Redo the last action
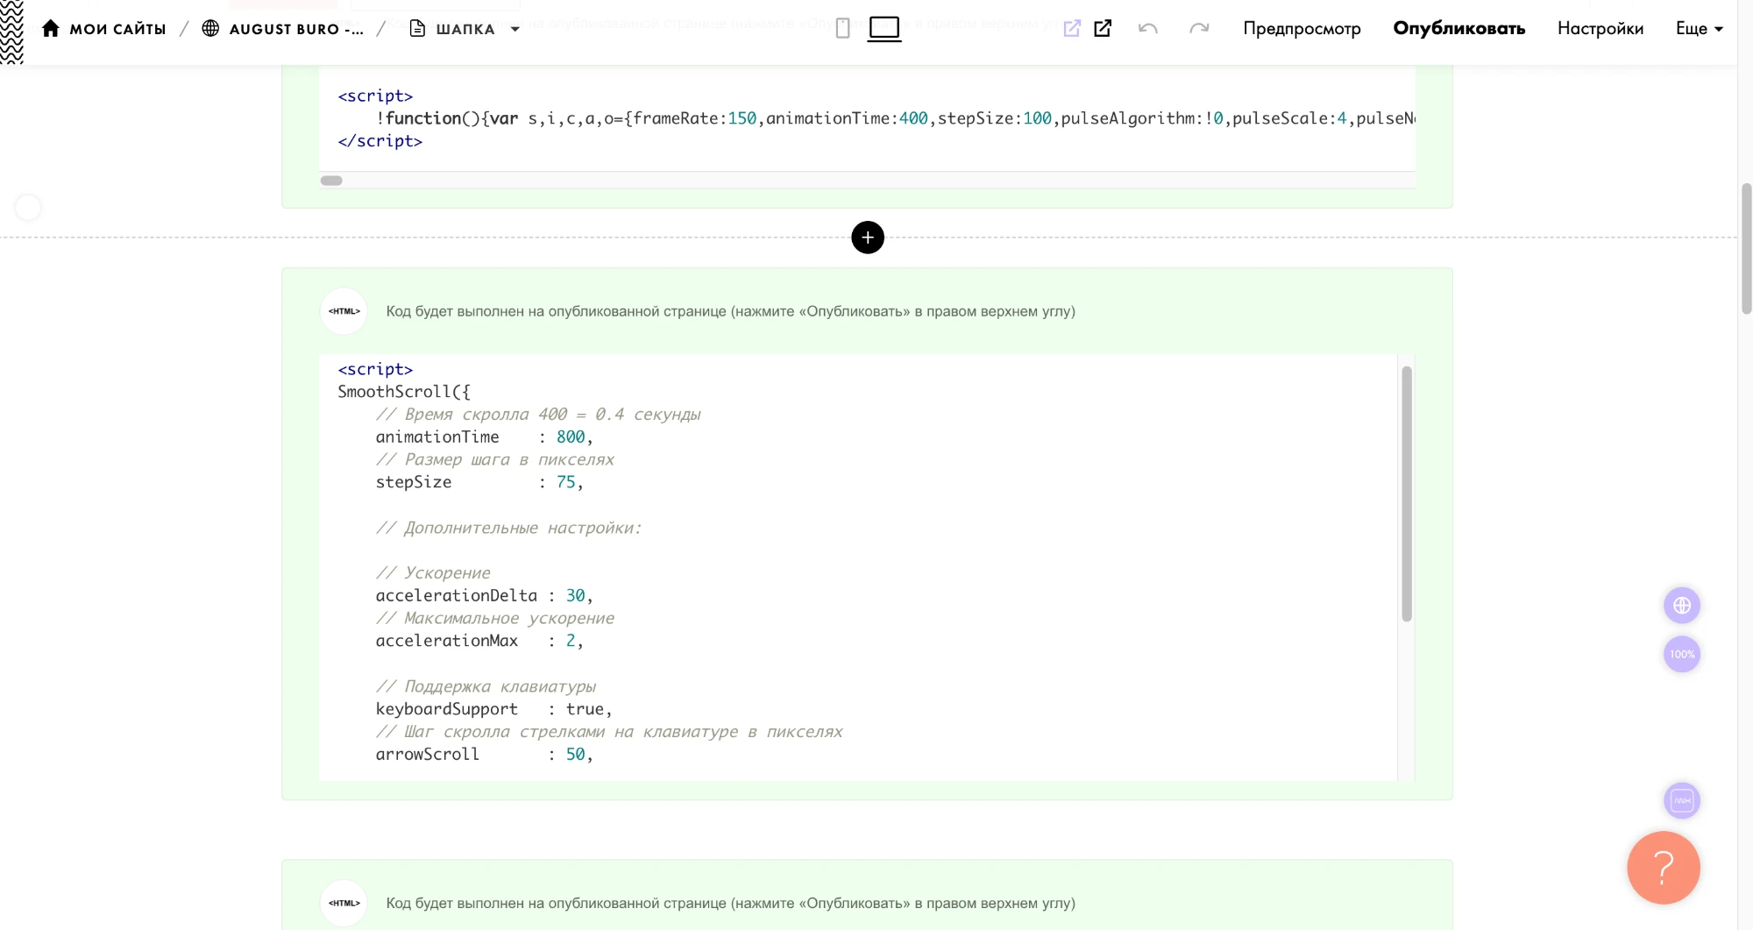Viewport: 1753px width, 930px height. pos(1198,29)
